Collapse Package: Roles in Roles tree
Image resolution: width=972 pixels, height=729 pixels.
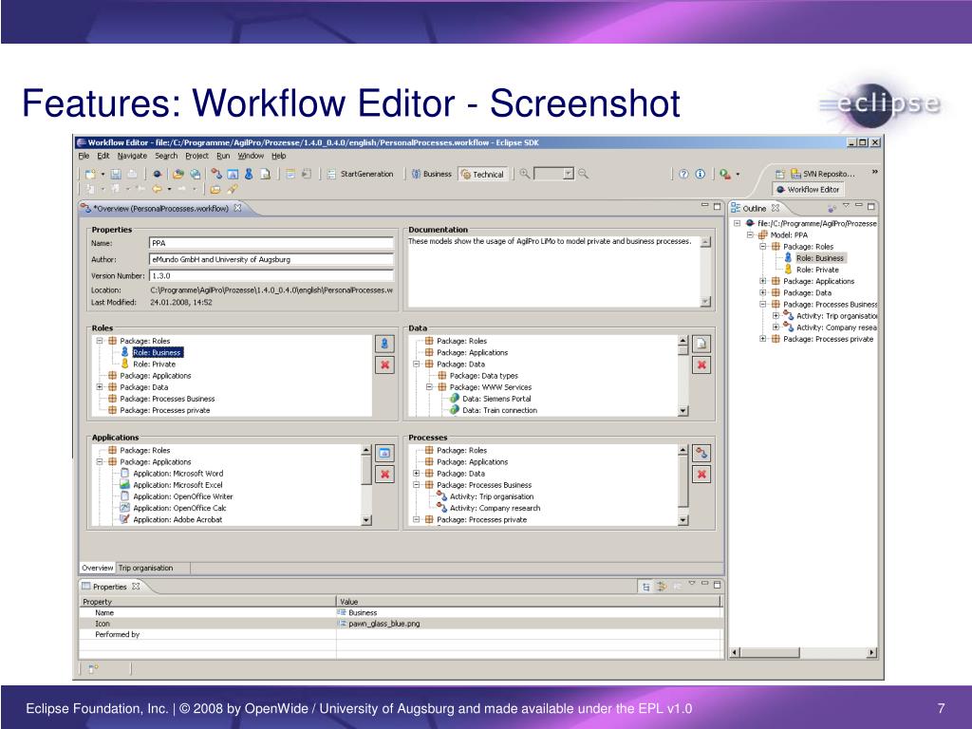click(99, 341)
